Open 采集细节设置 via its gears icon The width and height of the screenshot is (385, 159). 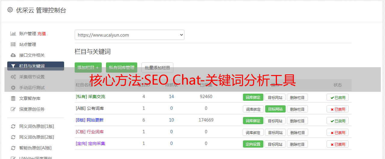coord(13,77)
